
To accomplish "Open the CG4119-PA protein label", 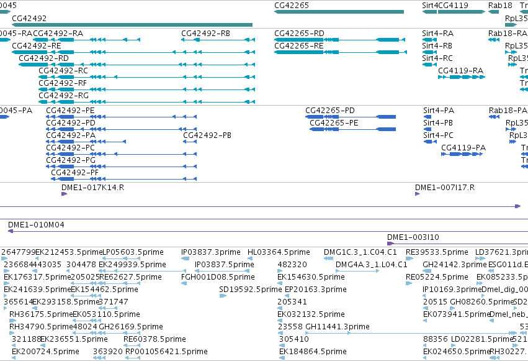I will click(463, 148).
